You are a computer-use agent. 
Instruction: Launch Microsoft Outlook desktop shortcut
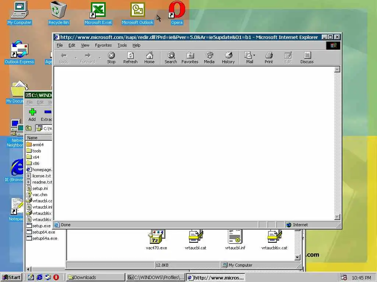pos(137,13)
